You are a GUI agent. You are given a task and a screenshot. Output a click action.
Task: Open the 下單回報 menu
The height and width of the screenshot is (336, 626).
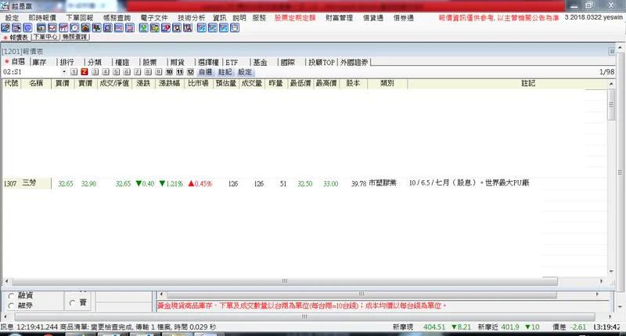[80, 18]
